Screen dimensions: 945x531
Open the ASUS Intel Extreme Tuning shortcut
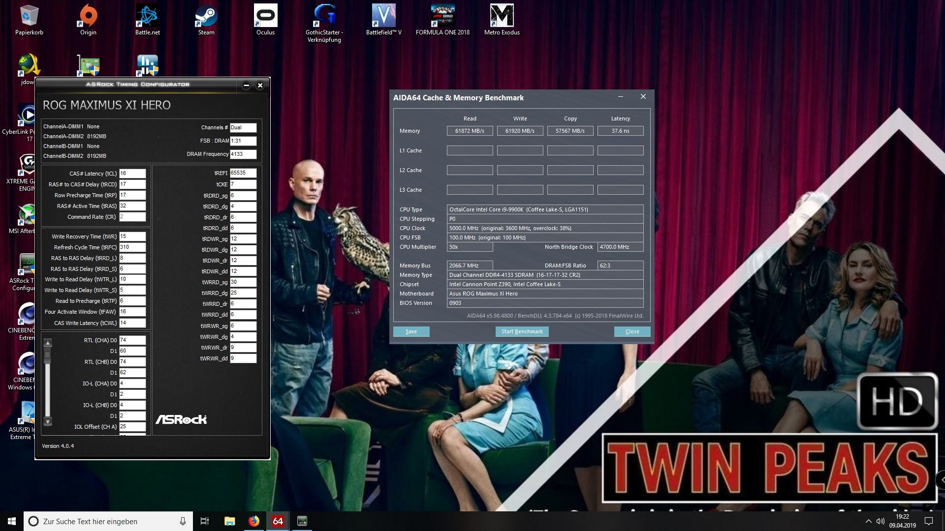point(23,421)
